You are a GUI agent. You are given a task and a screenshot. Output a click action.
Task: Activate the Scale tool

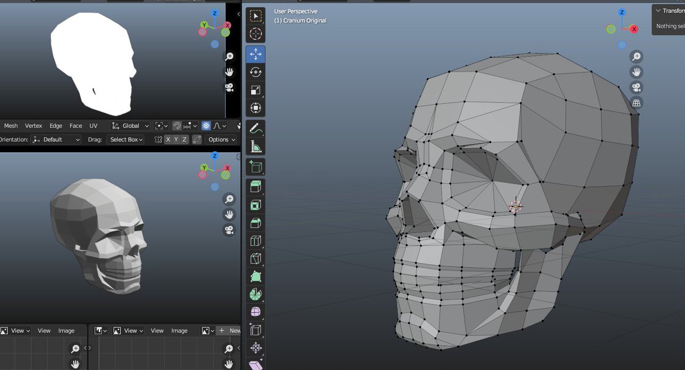coord(256,90)
